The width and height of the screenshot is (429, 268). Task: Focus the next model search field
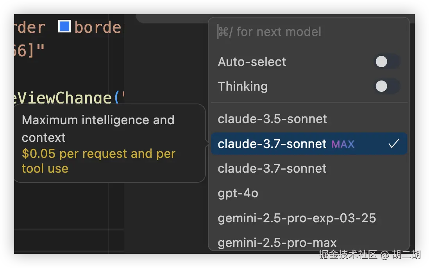[309, 32]
